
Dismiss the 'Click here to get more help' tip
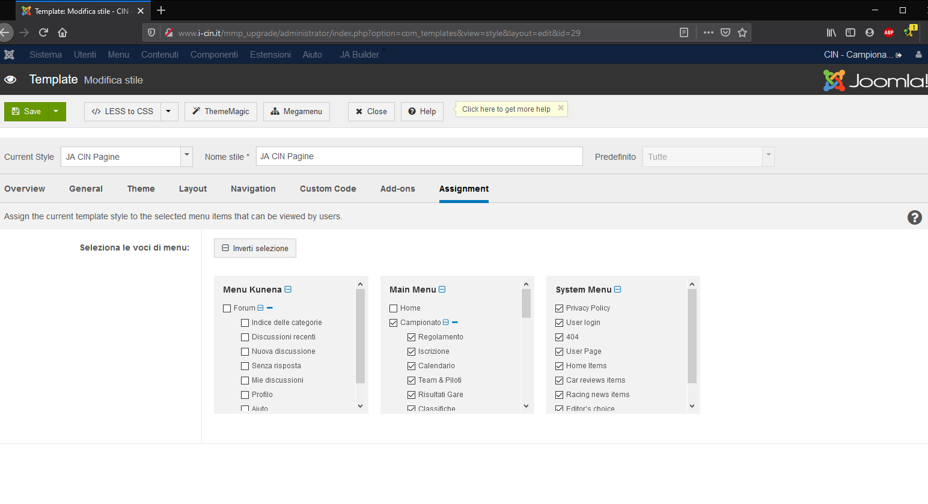(x=561, y=108)
